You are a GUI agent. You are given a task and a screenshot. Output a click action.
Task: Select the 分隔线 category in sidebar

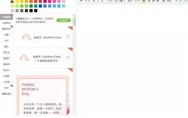coord(6,76)
